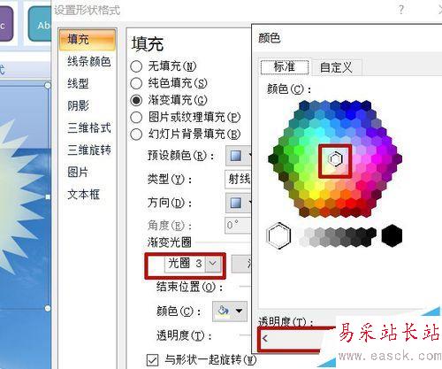Select the black hexagon color swatch
442x369 pixels.
click(392, 235)
